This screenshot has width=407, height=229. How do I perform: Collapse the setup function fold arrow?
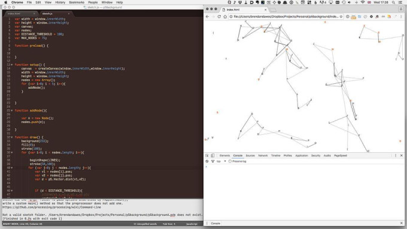tap(12, 65)
